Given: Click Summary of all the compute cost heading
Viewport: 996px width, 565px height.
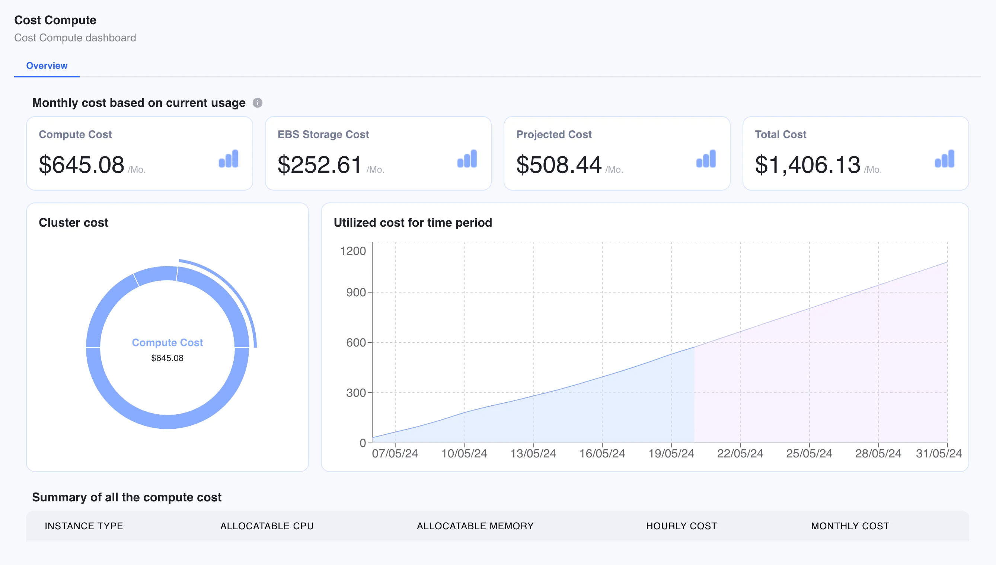Looking at the screenshot, I should 127,498.
